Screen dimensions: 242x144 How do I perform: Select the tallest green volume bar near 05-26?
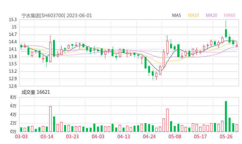pyautogui.click(x=226, y=116)
